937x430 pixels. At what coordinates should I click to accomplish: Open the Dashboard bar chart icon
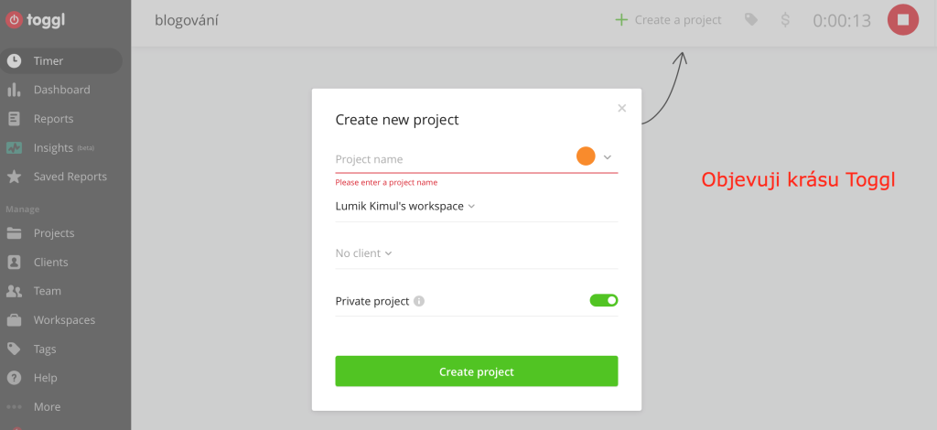[x=15, y=90]
